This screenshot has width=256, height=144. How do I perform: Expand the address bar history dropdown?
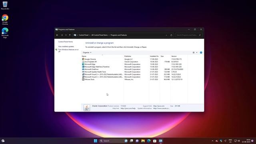(166, 35)
